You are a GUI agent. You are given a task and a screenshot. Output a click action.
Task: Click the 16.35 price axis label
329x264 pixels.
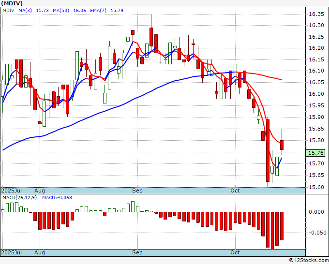tap(316, 14)
